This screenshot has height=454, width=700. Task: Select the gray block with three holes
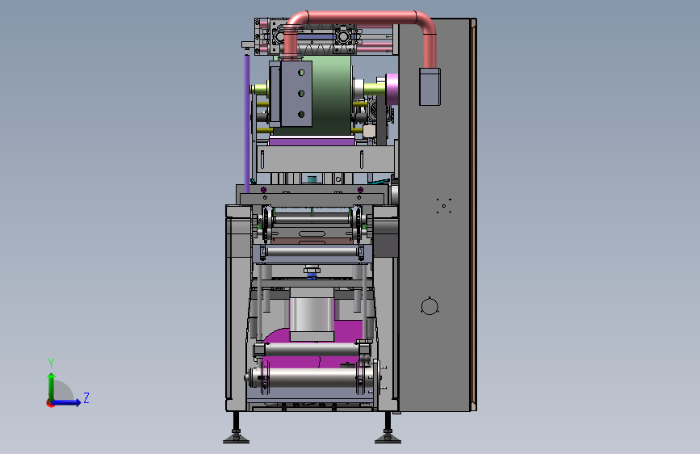point(296,94)
